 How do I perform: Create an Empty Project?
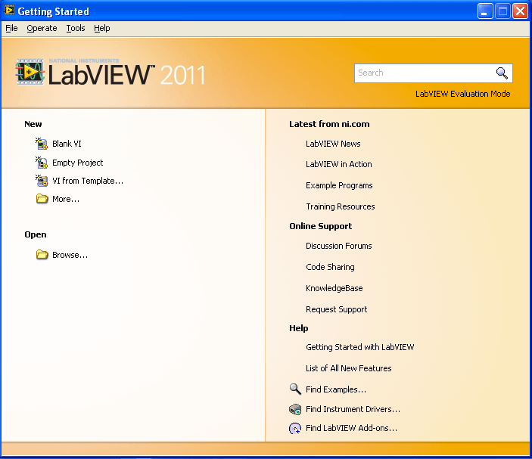(x=77, y=163)
